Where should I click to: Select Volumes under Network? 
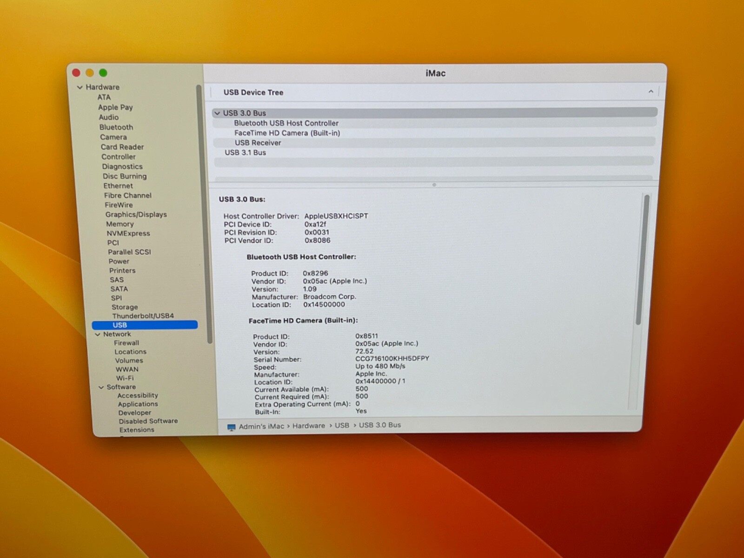[129, 361]
